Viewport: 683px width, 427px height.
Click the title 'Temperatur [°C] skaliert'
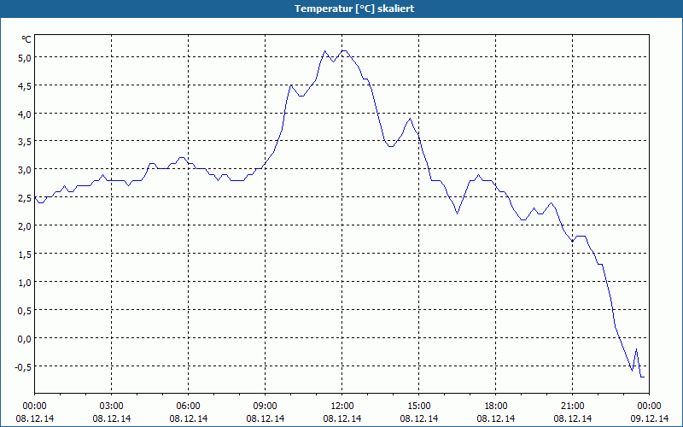coord(354,9)
